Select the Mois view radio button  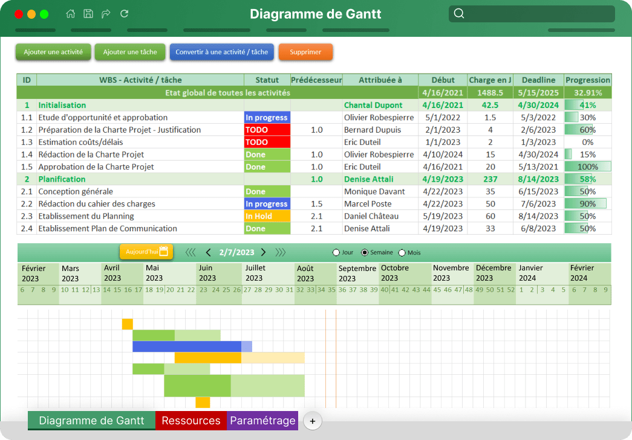pos(402,252)
